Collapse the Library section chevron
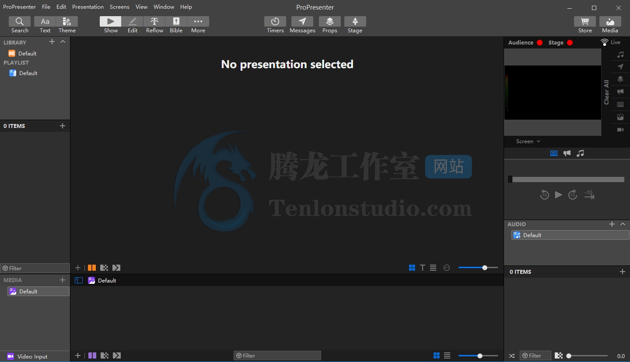 [x=63, y=41]
